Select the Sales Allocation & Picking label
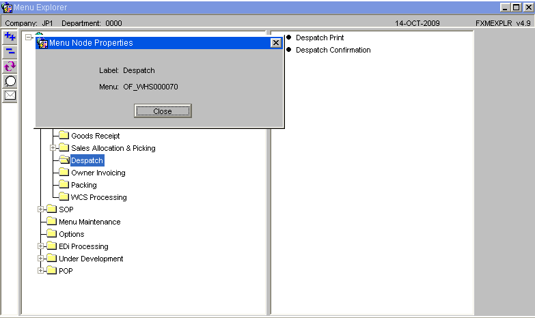Viewport: 535px width, 318px height. pyautogui.click(x=113, y=148)
